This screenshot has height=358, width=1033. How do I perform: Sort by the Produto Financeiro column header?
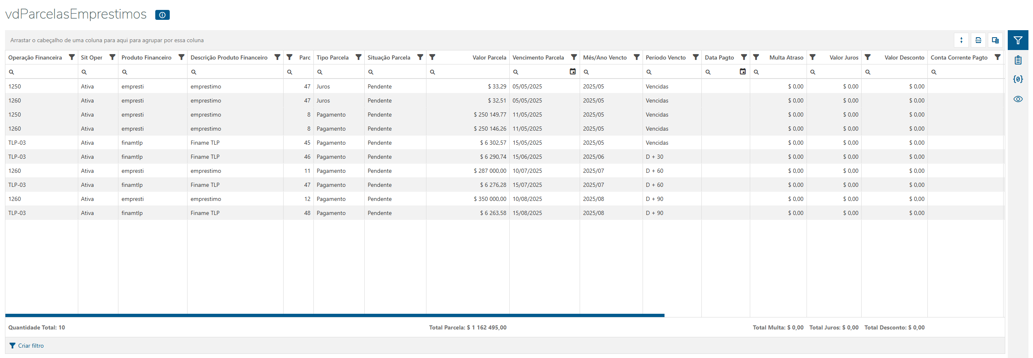coord(146,57)
